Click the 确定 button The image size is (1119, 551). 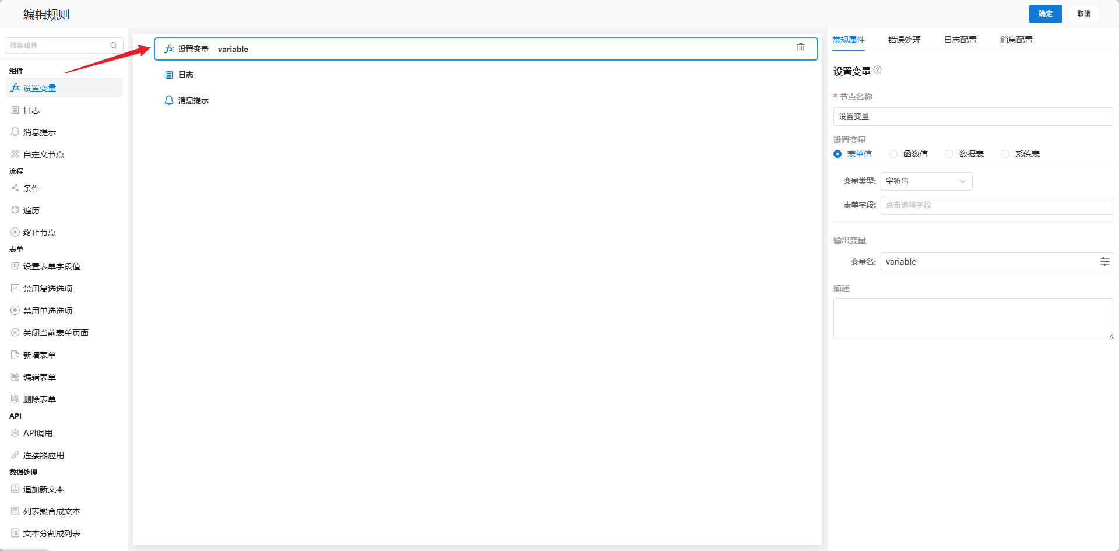click(x=1045, y=14)
